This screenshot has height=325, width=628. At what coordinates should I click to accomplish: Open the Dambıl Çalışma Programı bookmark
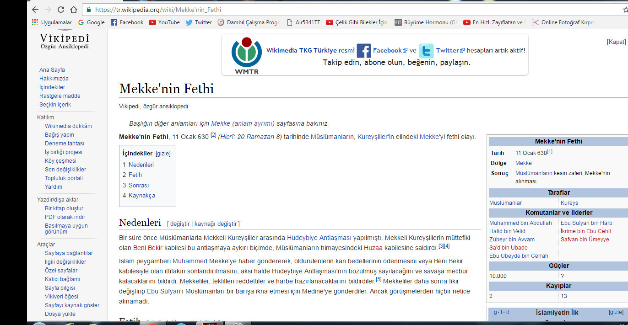pyautogui.click(x=249, y=22)
